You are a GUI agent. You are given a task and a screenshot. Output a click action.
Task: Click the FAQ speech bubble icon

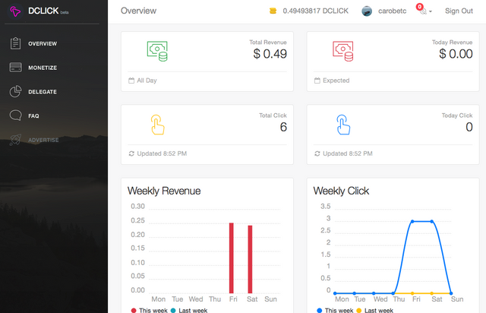(15, 115)
